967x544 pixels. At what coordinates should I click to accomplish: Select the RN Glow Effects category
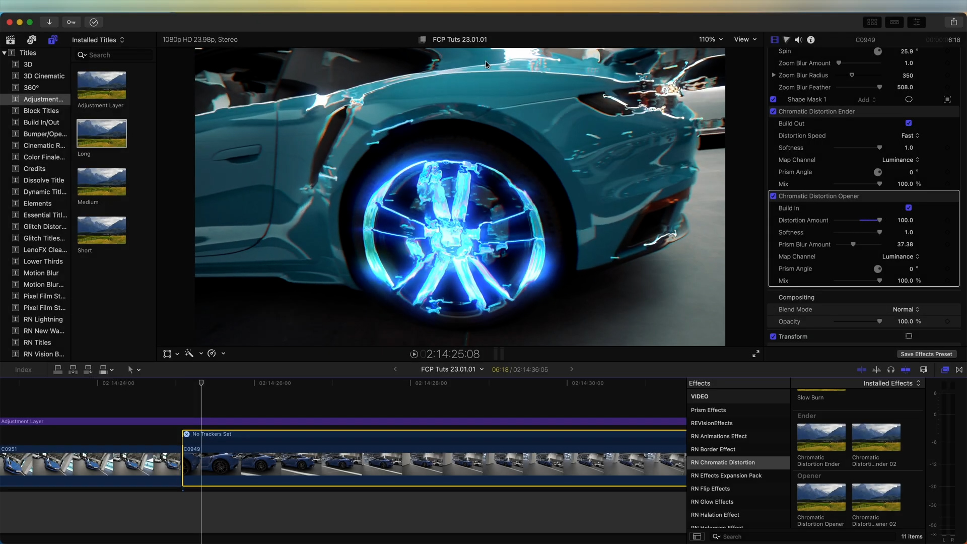click(738, 502)
